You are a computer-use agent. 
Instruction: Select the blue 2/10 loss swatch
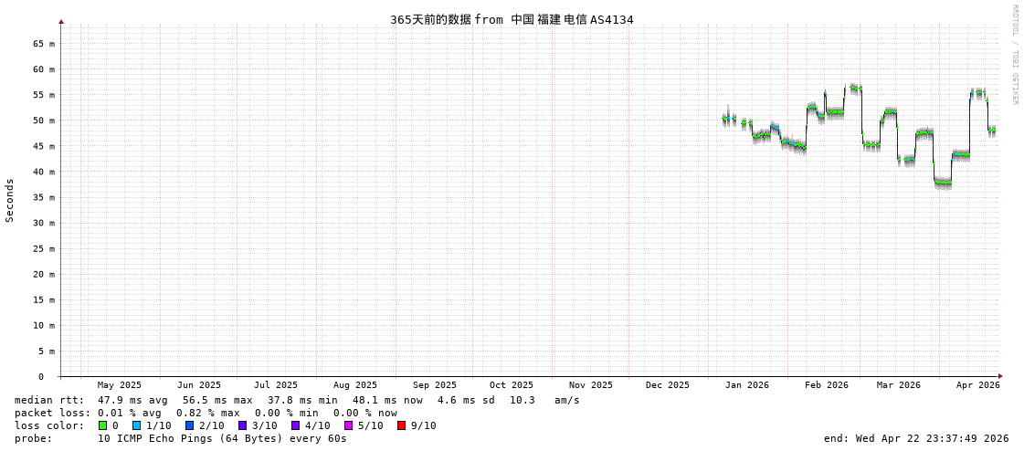pos(189,425)
